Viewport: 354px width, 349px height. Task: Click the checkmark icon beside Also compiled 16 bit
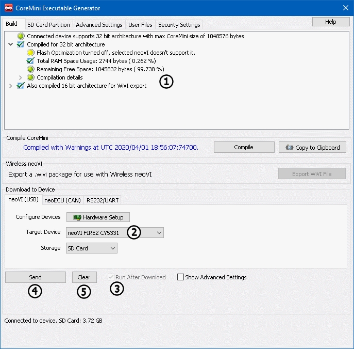pyautogui.click(x=21, y=86)
